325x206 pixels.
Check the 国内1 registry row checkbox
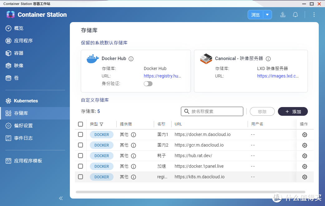80,134
